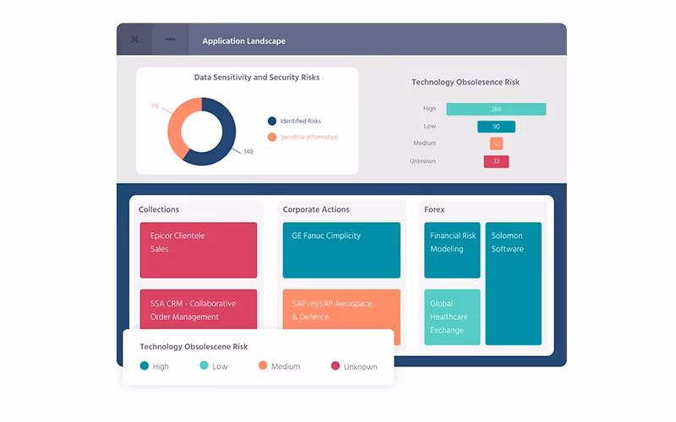This screenshot has height=422, width=676.
Task: Click the Low legend color dot
Action: (204, 365)
